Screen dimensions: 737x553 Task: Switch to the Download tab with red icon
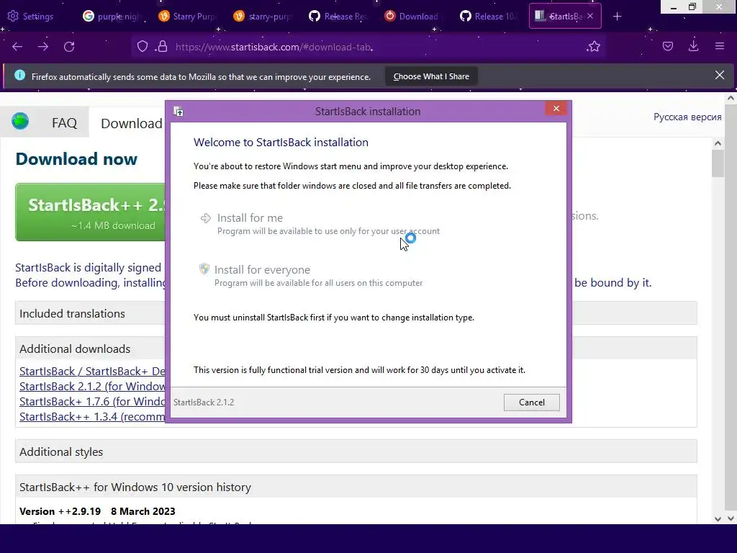click(x=413, y=16)
